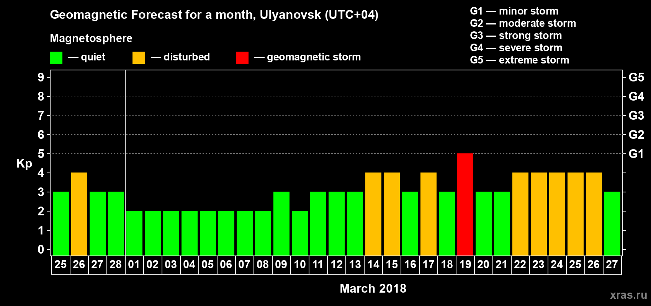
Task: Click the 'Kp' axis label
Action: click(24, 164)
